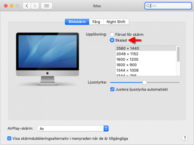Open the AirPlay-skärm dropdown
This screenshot has width=194, height=145.
pos(73,128)
